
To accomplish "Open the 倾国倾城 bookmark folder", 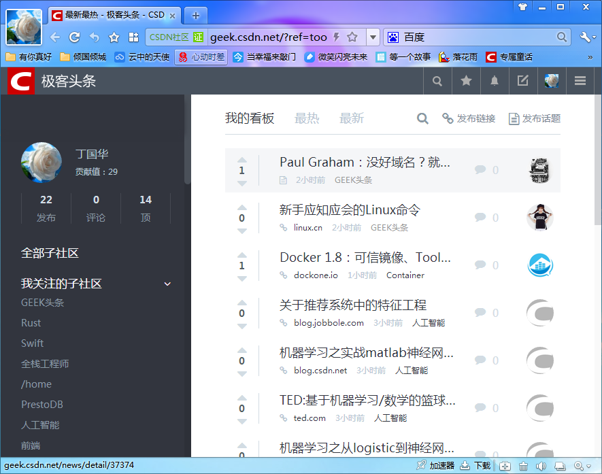I will click(x=83, y=57).
